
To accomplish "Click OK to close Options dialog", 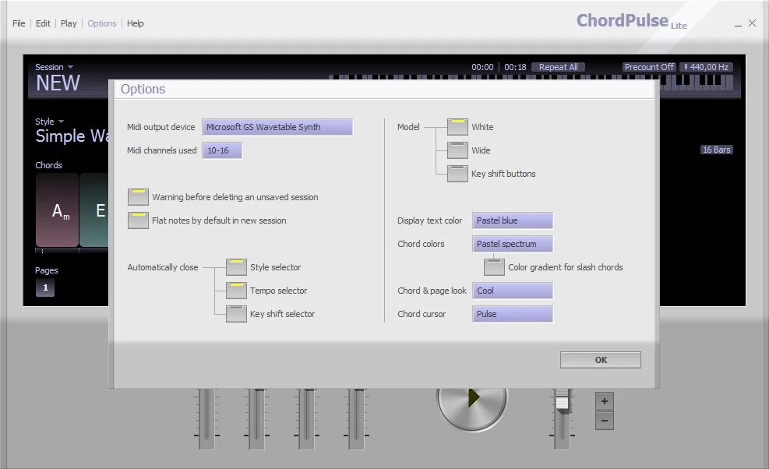I will click(x=601, y=360).
